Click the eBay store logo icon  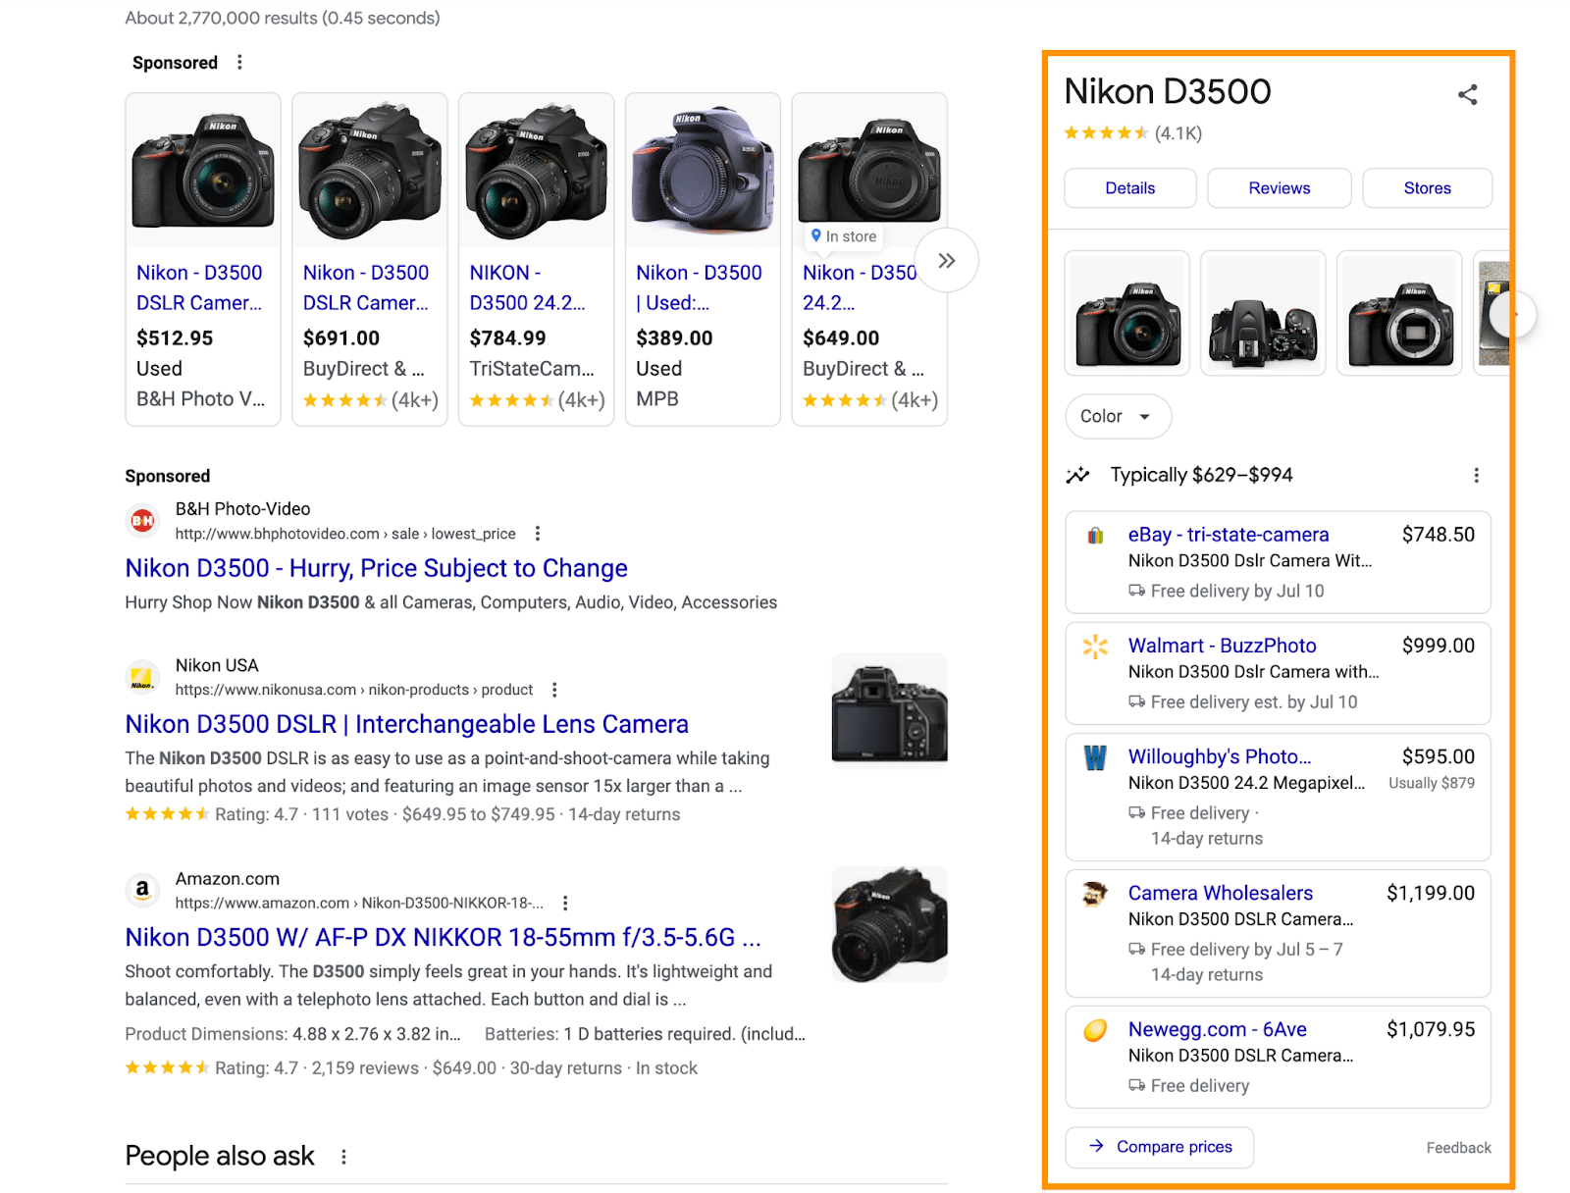click(1095, 536)
